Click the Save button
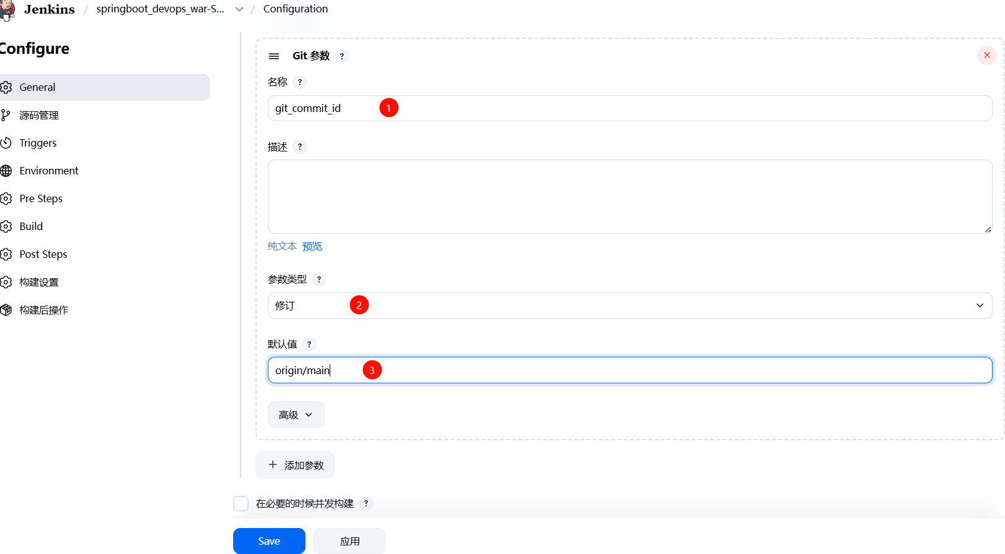The width and height of the screenshot is (1005, 554). click(269, 541)
